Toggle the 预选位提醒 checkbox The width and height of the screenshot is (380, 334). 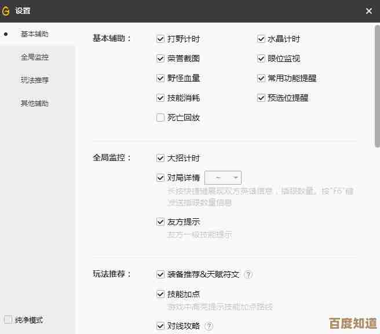click(x=261, y=98)
